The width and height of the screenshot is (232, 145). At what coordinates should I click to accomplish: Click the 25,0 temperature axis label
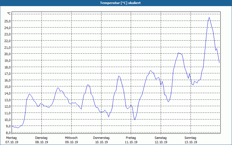pyautogui.click(x=8, y=21)
